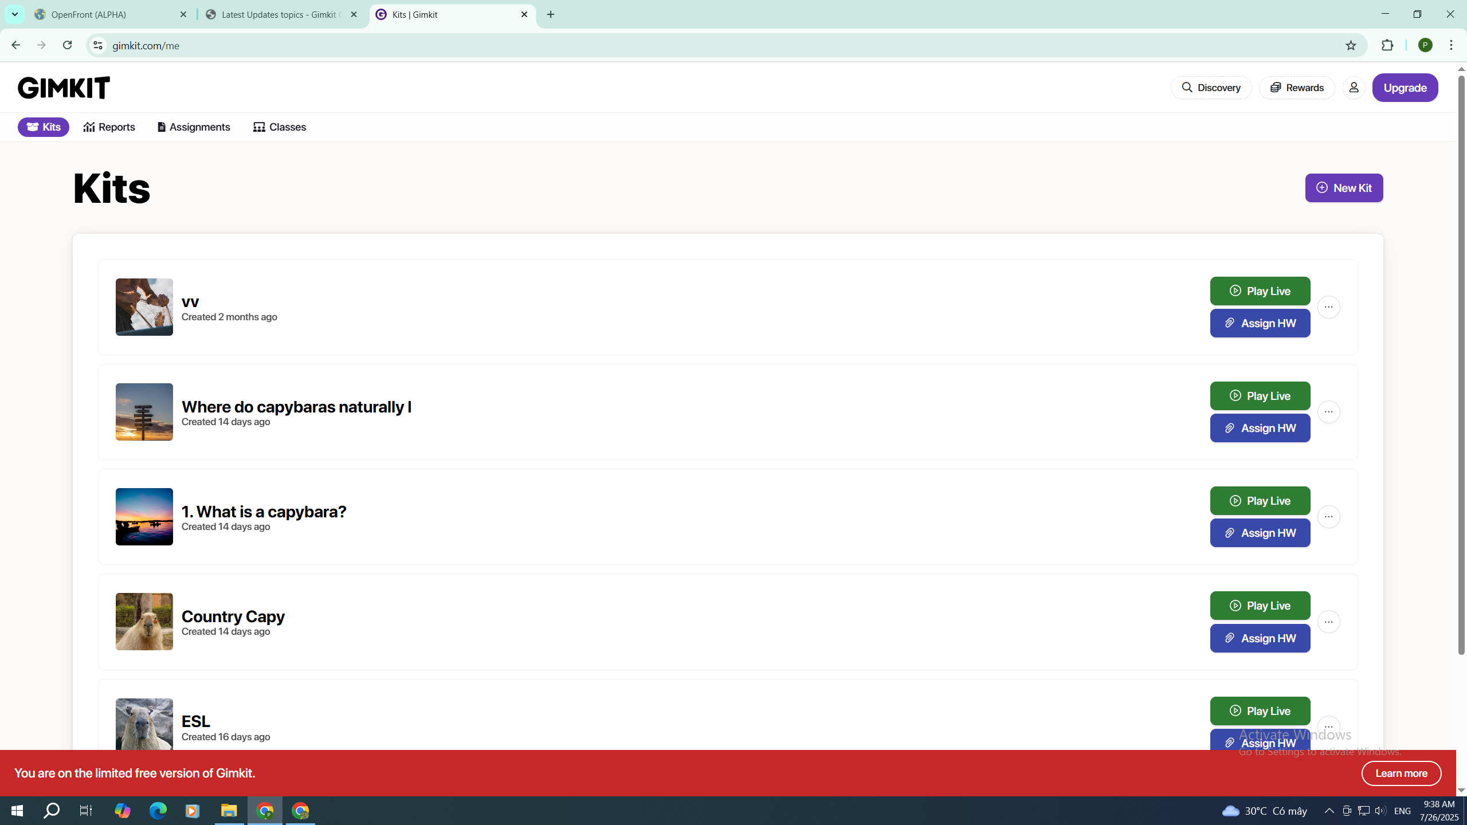View site information icon in address bar
1467x825 pixels.
pos(98,45)
